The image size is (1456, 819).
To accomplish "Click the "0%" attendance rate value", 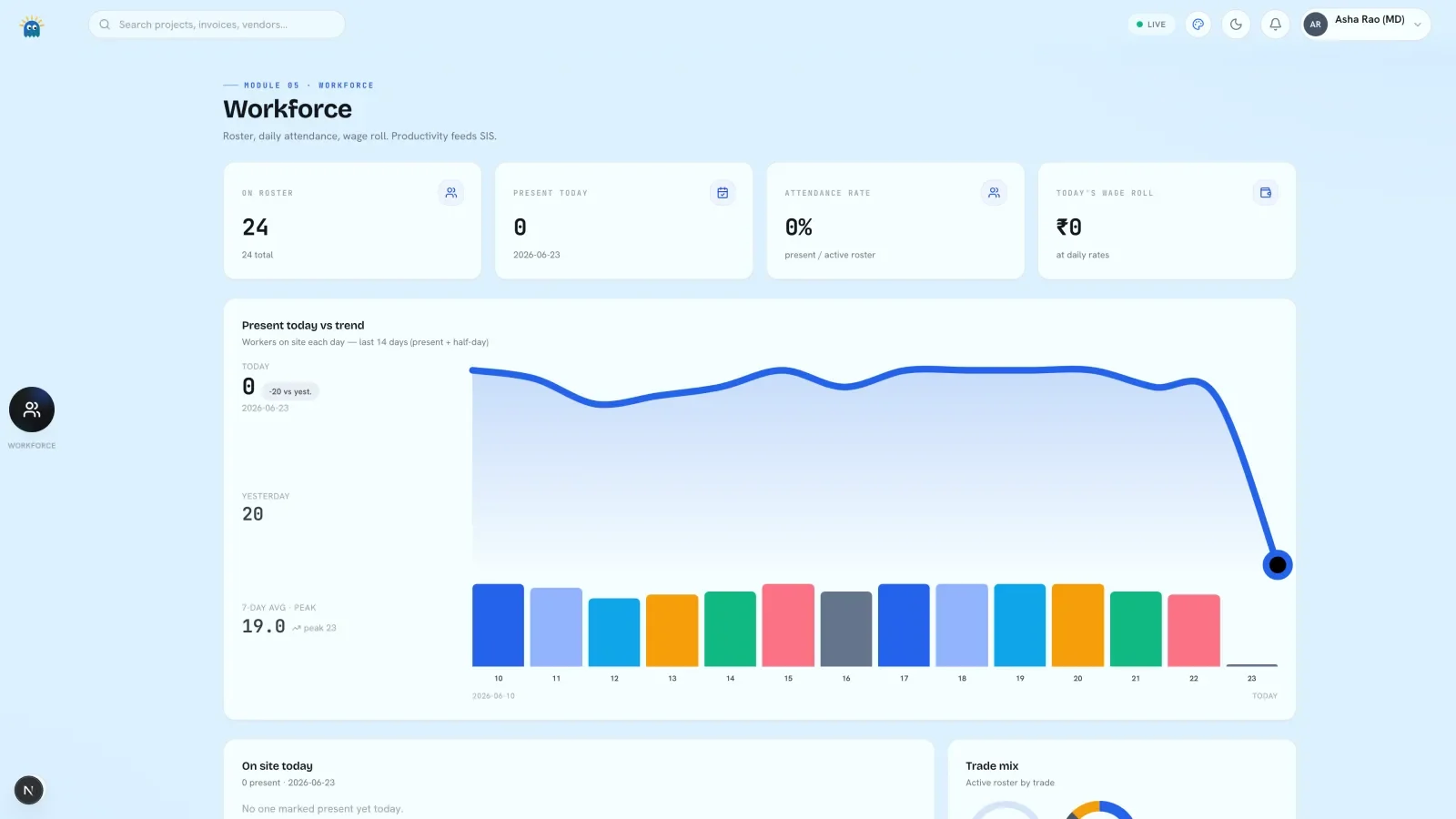I will [799, 227].
